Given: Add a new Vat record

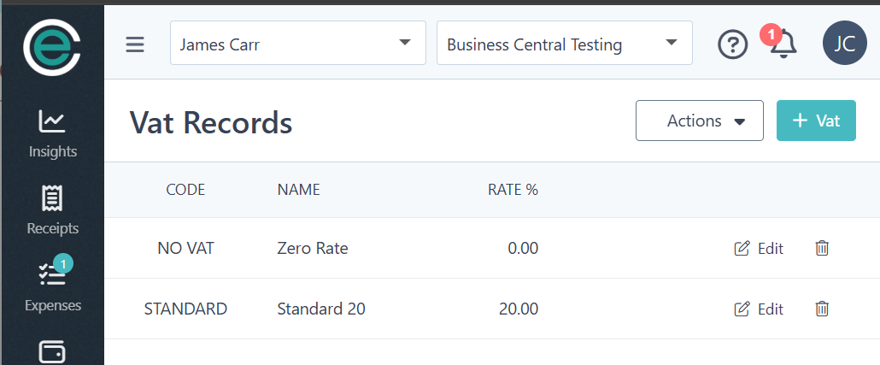Looking at the screenshot, I should tap(815, 121).
